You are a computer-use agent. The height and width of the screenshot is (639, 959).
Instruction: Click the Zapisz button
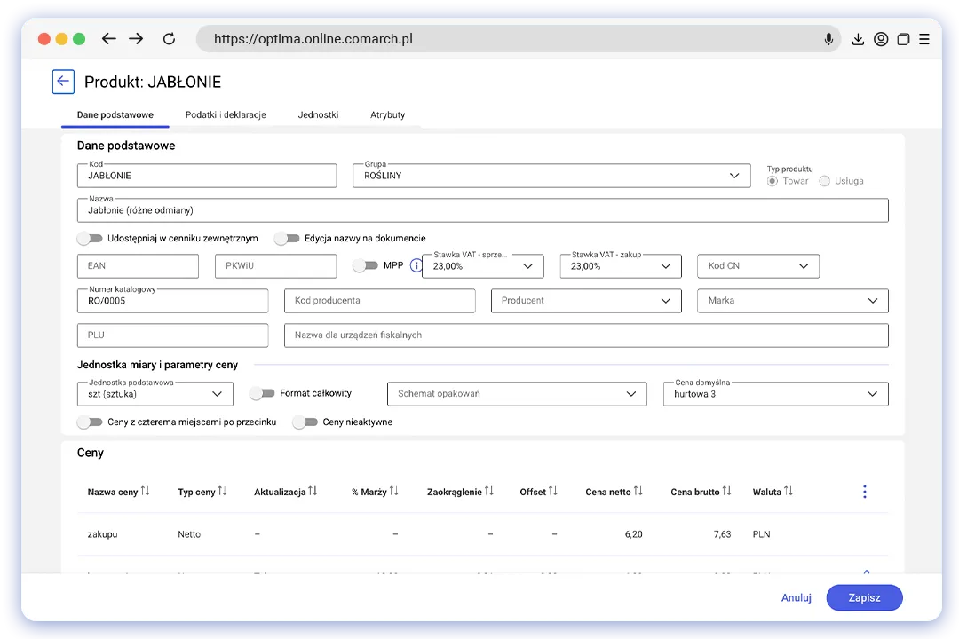(x=864, y=597)
